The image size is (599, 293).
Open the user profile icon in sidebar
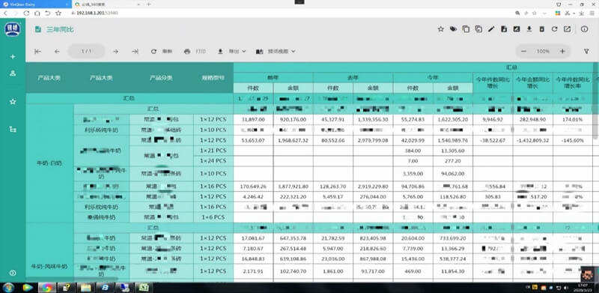coord(13,73)
